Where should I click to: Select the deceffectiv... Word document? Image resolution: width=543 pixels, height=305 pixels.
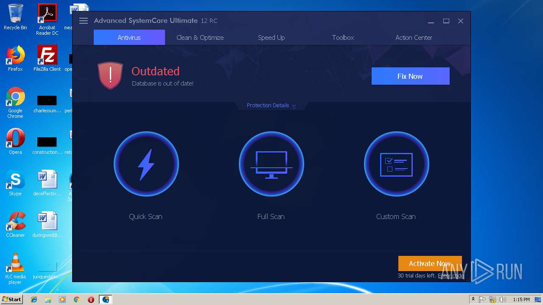47,183
